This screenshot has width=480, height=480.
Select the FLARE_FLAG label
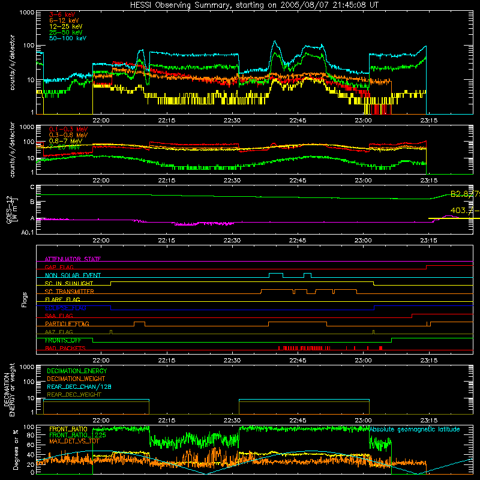(62, 299)
